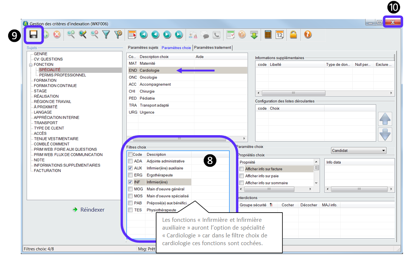This screenshot has width=406, height=257.
Task: Open the calculator tool
Action: (268, 35)
